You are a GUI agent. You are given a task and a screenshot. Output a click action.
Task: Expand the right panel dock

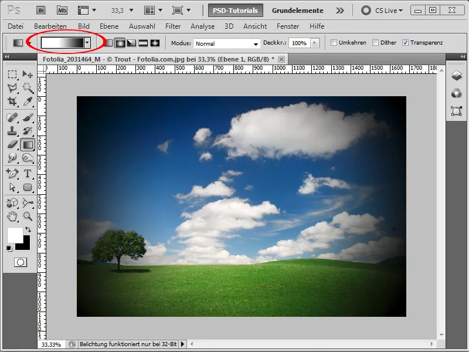pos(463,56)
